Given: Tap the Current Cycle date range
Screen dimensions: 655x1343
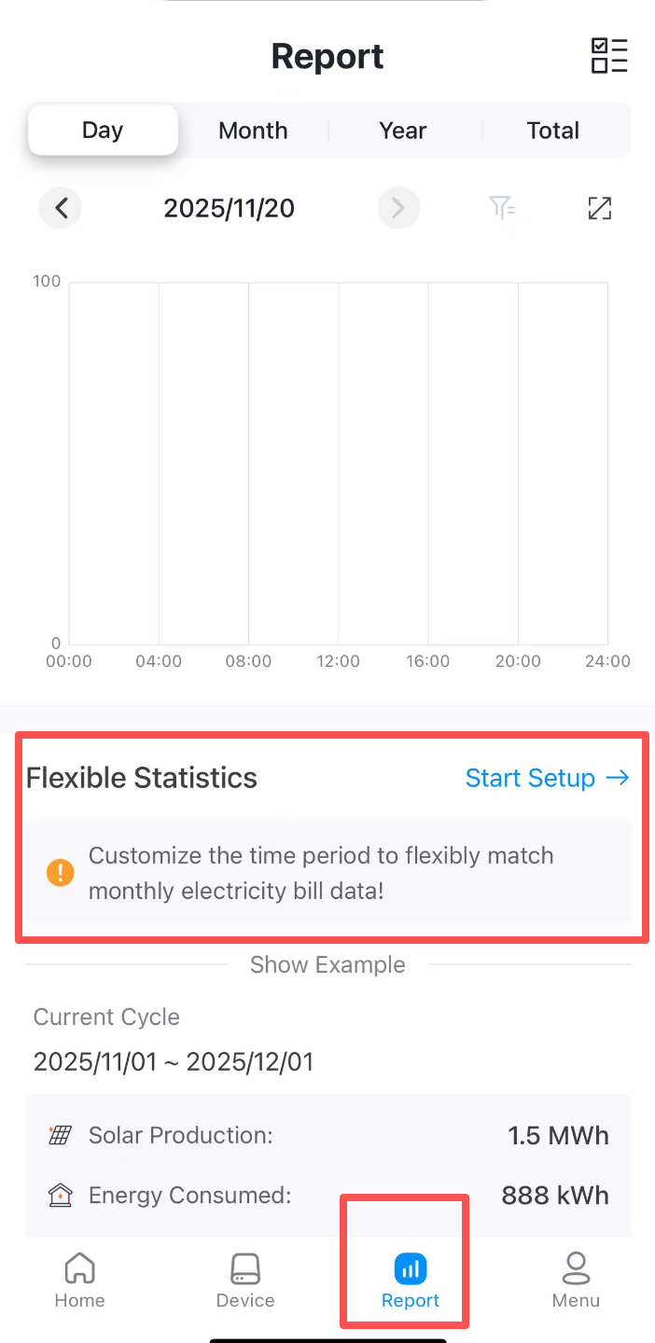Looking at the screenshot, I should click(174, 1061).
